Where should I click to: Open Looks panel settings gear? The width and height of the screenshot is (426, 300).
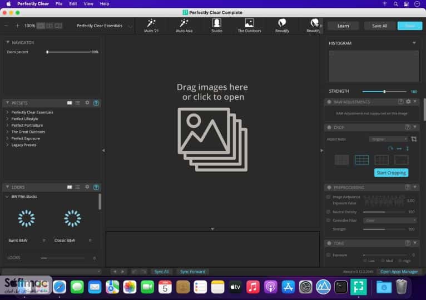point(87,187)
